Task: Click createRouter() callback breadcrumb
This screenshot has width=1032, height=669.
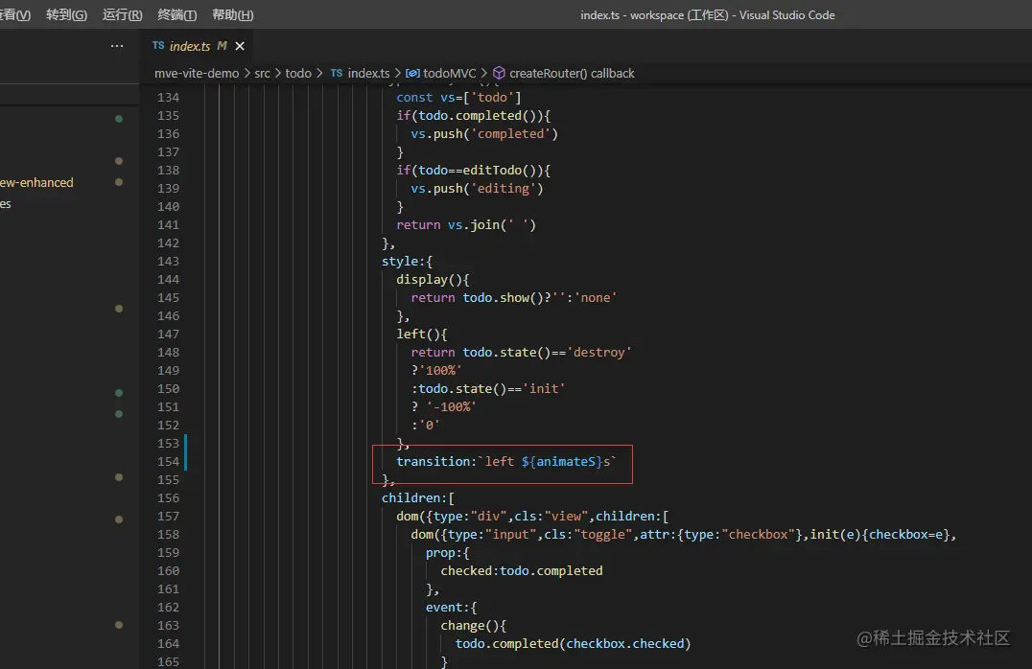Action: coord(572,73)
